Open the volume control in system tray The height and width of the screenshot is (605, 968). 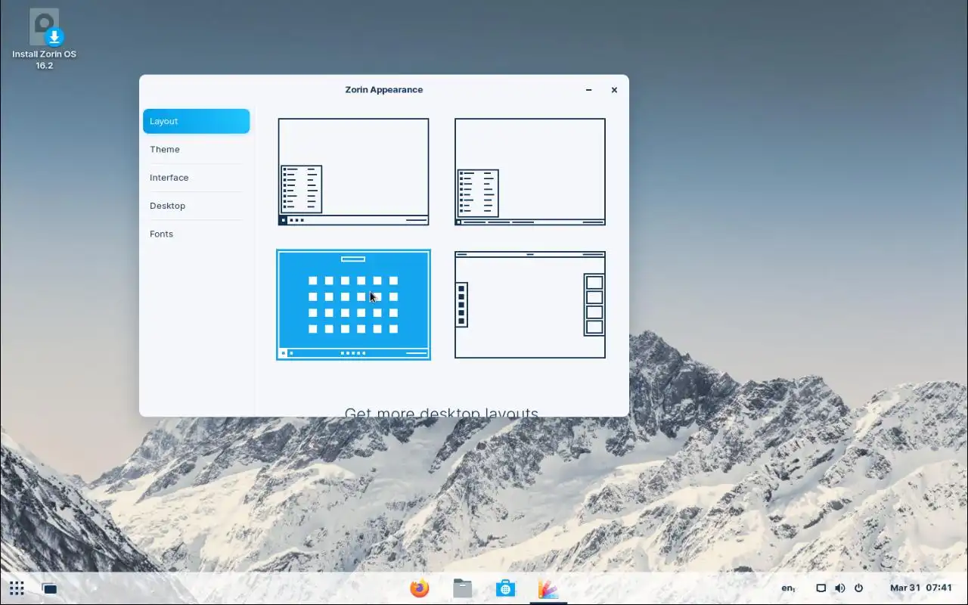click(839, 588)
